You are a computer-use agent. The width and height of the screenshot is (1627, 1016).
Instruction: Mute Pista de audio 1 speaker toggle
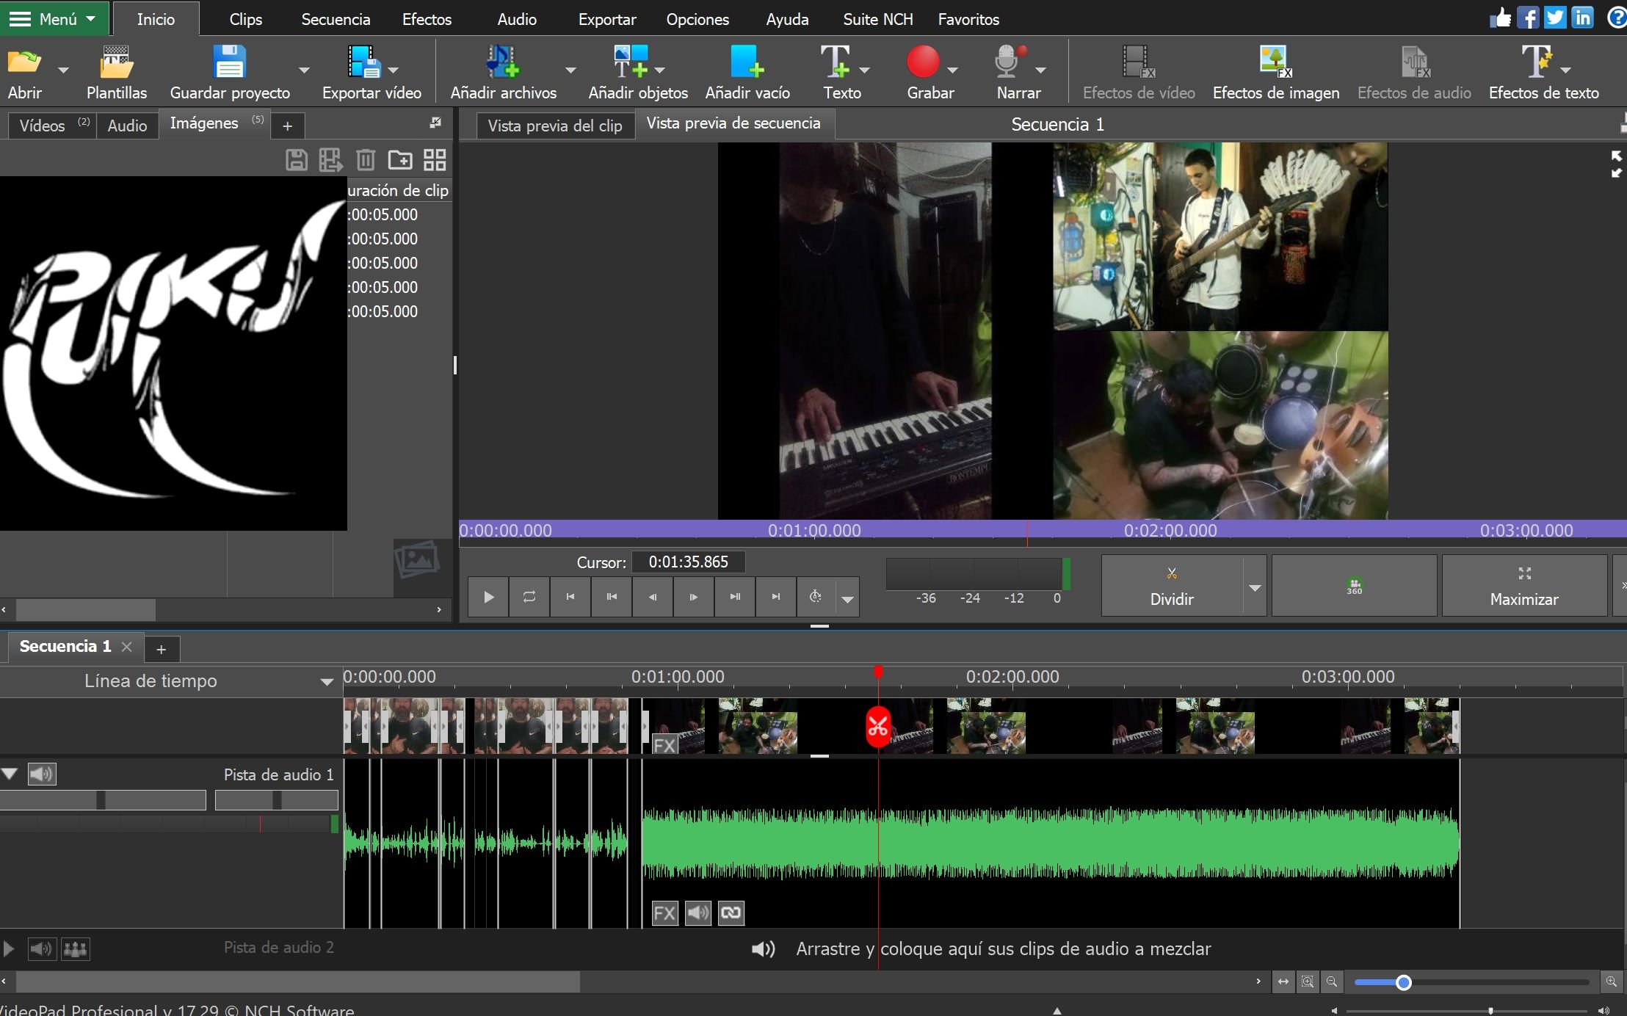coord(42,774)
